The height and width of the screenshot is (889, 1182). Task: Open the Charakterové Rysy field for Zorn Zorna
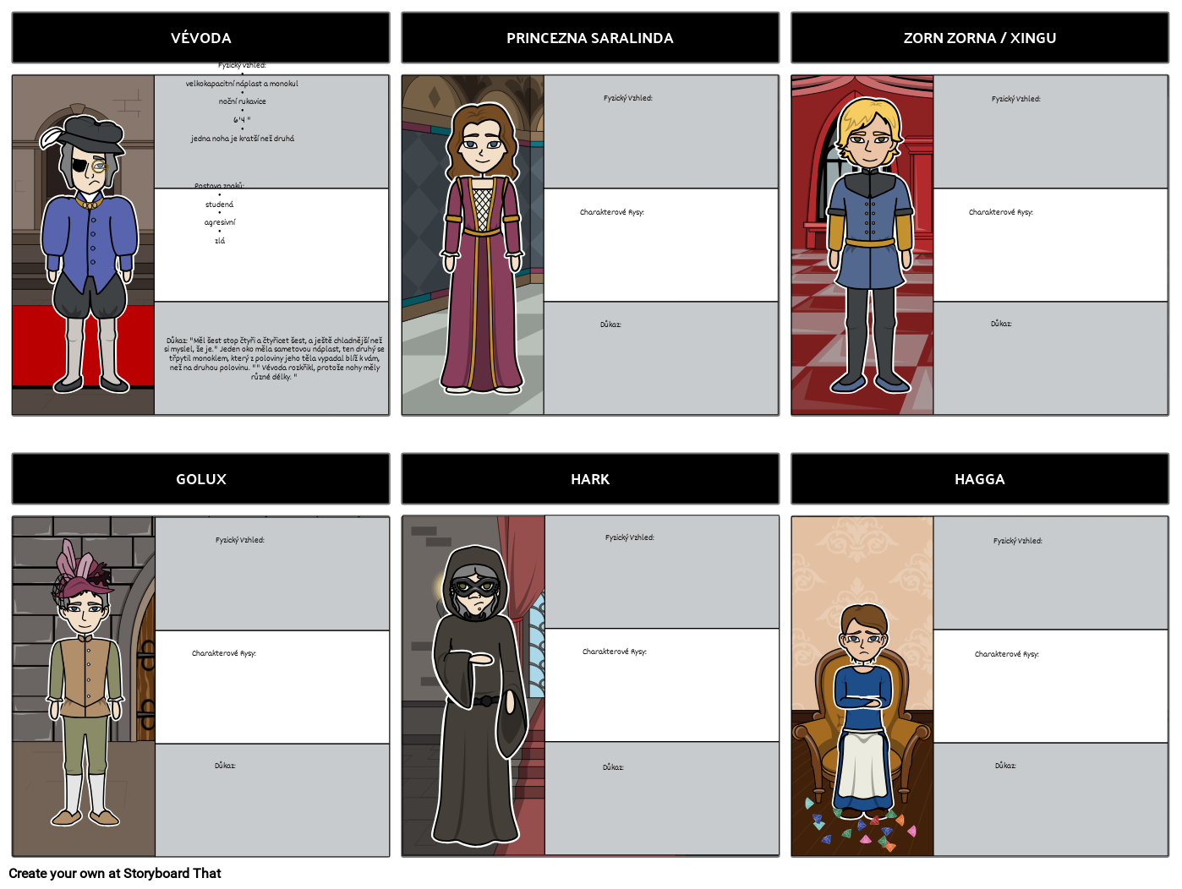pos(1051,245)
